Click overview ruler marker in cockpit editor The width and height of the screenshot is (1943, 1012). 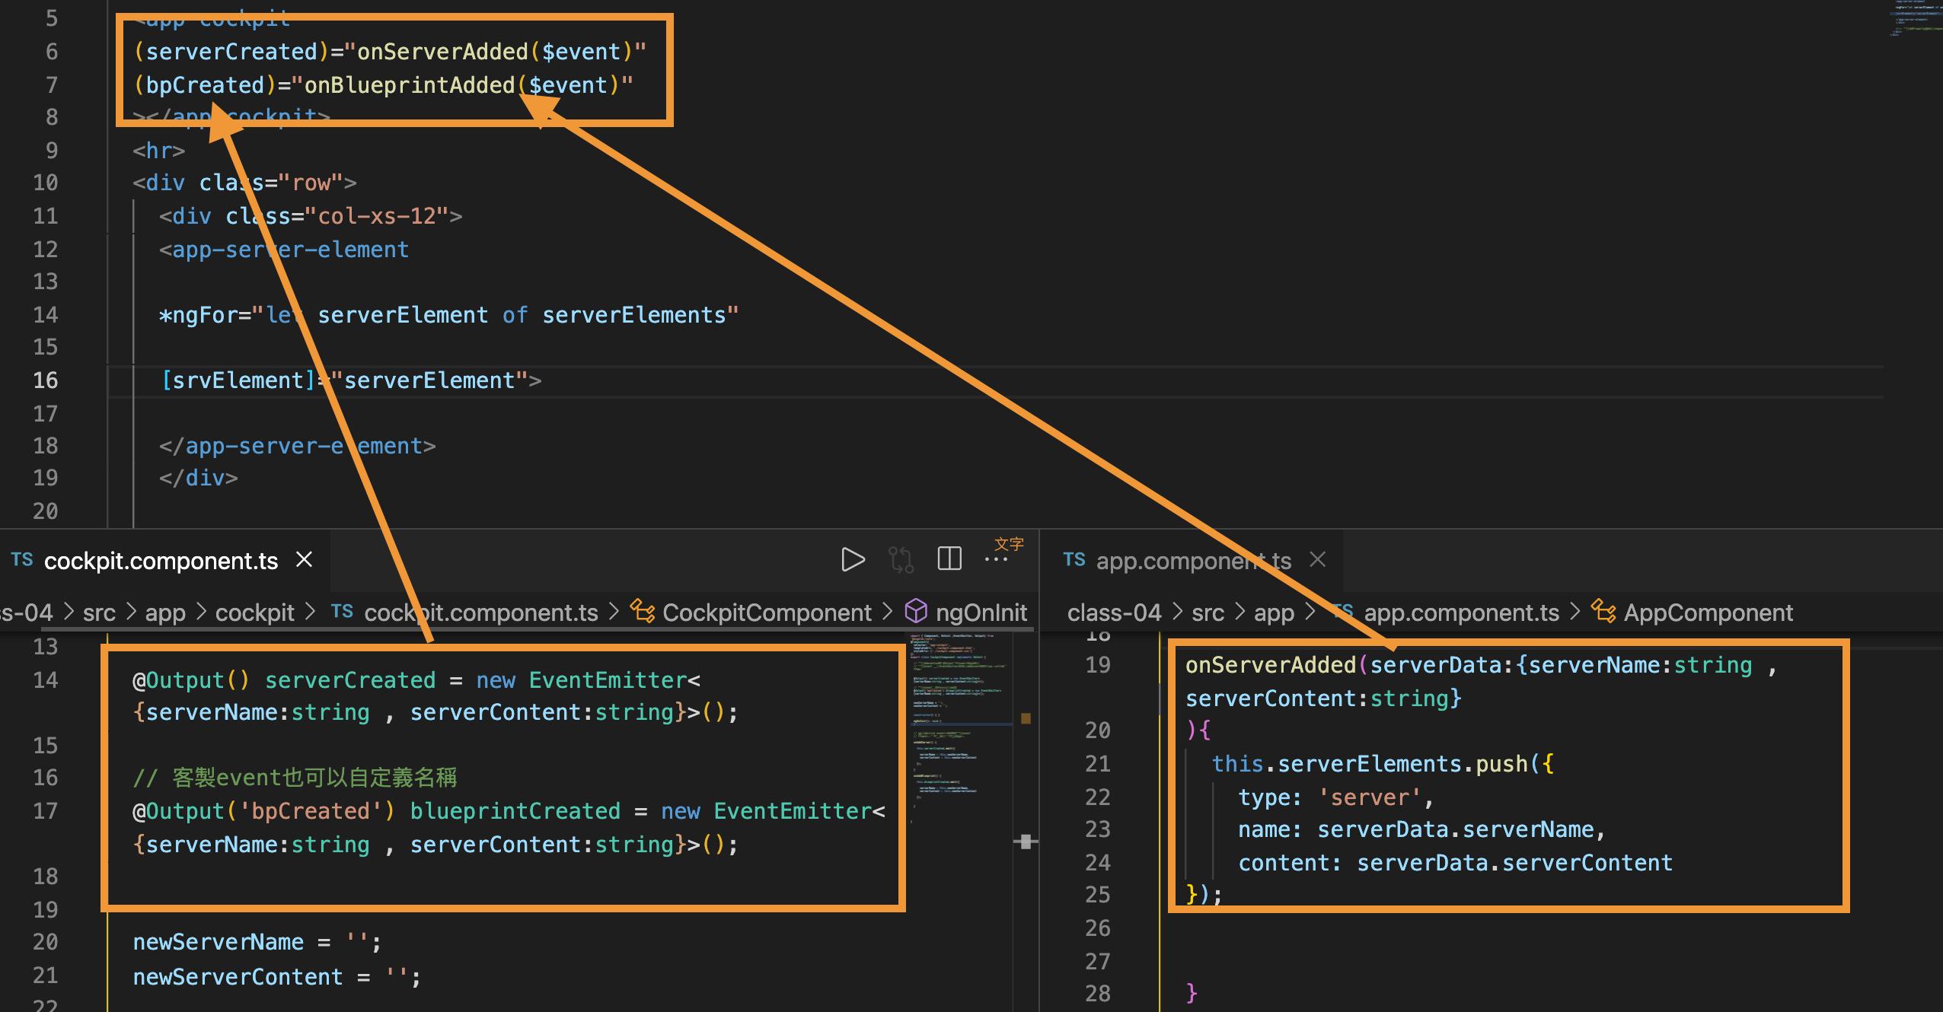(x=1026, y=718)
